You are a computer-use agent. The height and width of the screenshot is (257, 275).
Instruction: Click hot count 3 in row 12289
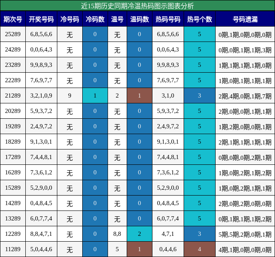pyautogui.click(x=199, y=234)
